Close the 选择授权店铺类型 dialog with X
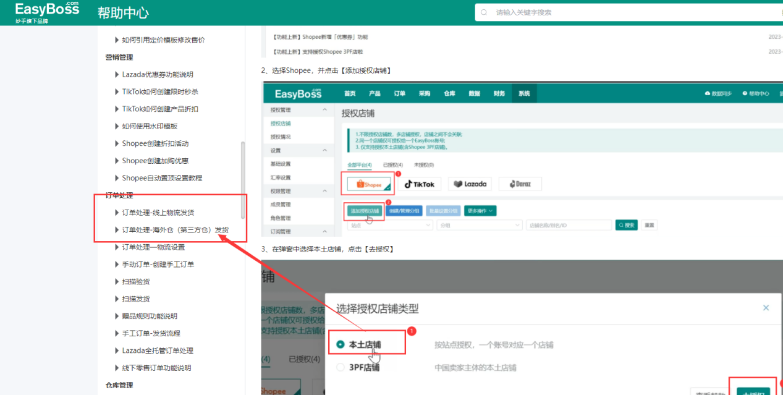The image size is (783, 395). click(x=766, y=307)
